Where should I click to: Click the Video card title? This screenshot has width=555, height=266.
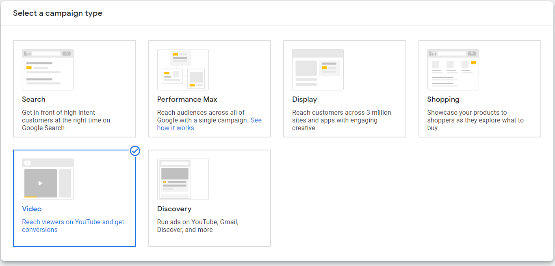[x=32, y=209]
